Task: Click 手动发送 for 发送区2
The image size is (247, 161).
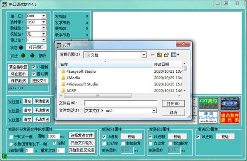Action: 42,110
